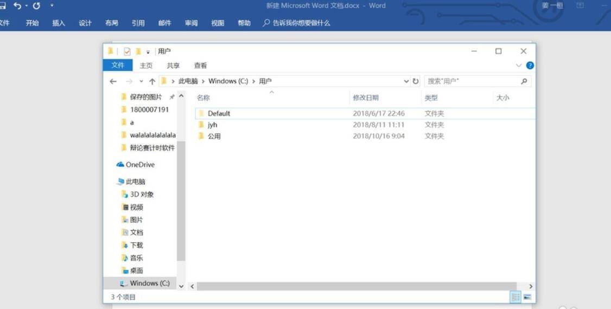Viewport: 611px width, 309px height.
Task: Refresh the folder with the refresh icon
Action: pos(416,81)
